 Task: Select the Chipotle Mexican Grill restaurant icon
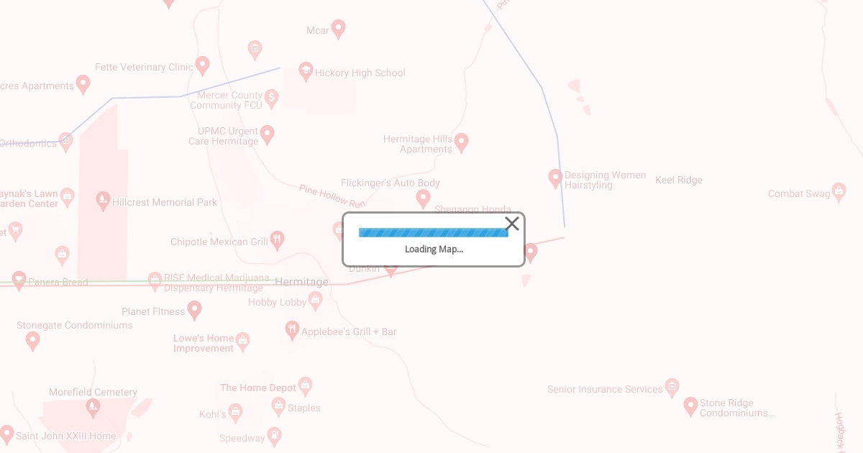click(x=277, y=241)
